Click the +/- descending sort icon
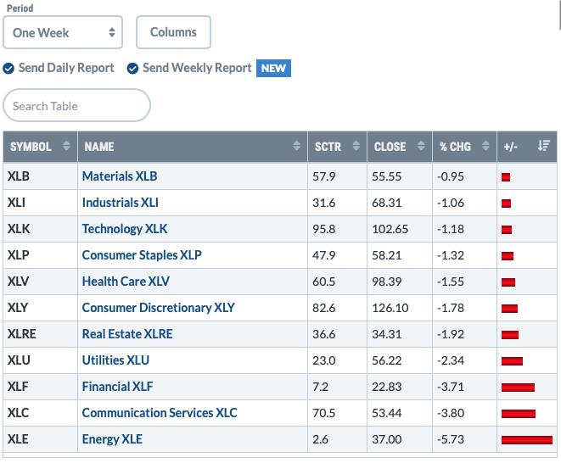The width and height of the screenshot is (561, 463). [x=544, y=146]
